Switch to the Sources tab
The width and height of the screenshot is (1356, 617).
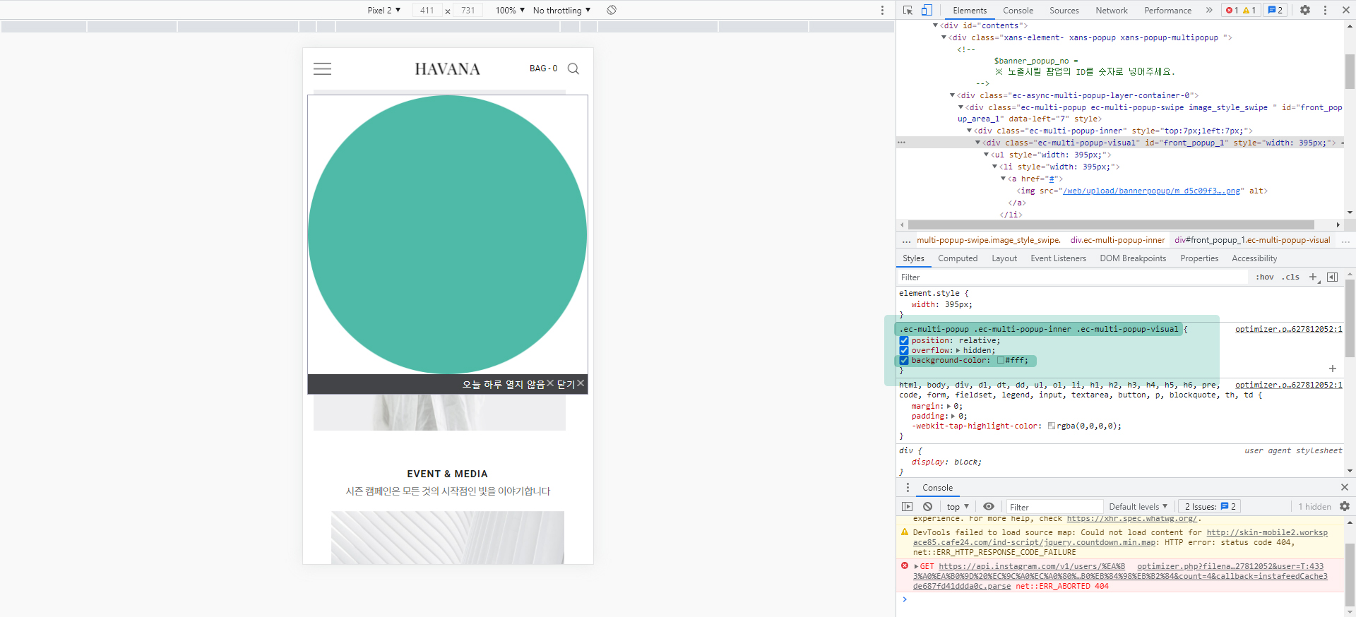click(1064, 10)
